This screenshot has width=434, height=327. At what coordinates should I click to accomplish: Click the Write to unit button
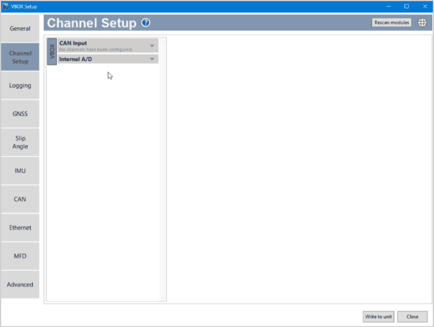[378, 317]
